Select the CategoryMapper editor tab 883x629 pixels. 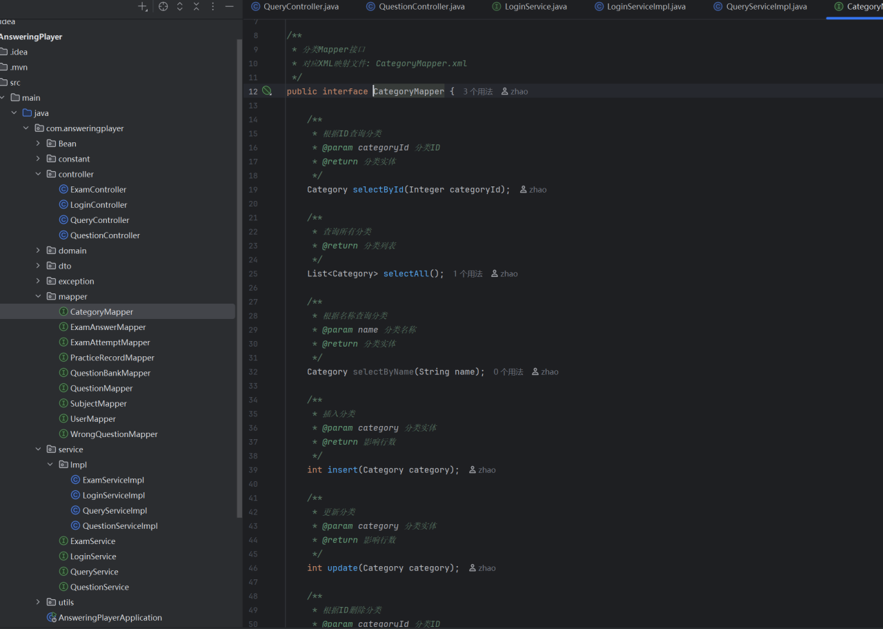tap(855, 7)
